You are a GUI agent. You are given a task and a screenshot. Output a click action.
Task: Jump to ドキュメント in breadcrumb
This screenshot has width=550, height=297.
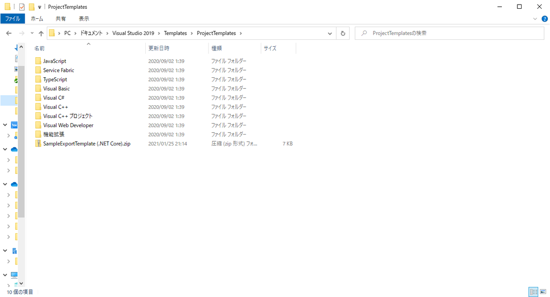coord(92,33)
